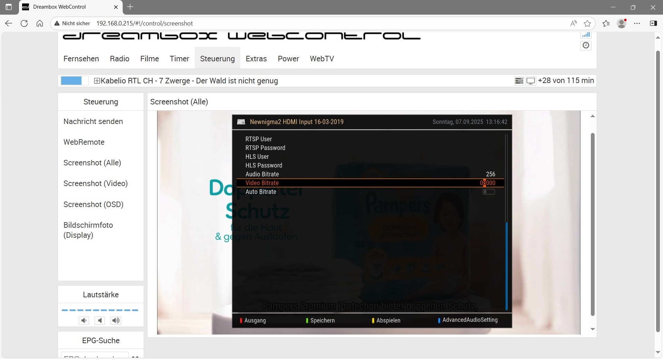Viewport: 663px width, 359px height.
Task: Open the Fernsehen menu
Action: pos(81,59)
